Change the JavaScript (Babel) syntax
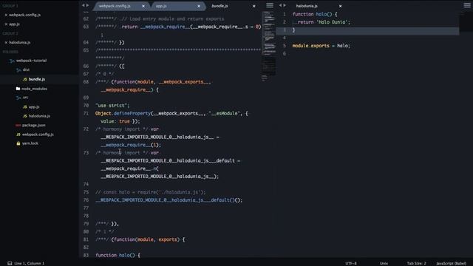This screenshot has height=266, width=473. 452,263
